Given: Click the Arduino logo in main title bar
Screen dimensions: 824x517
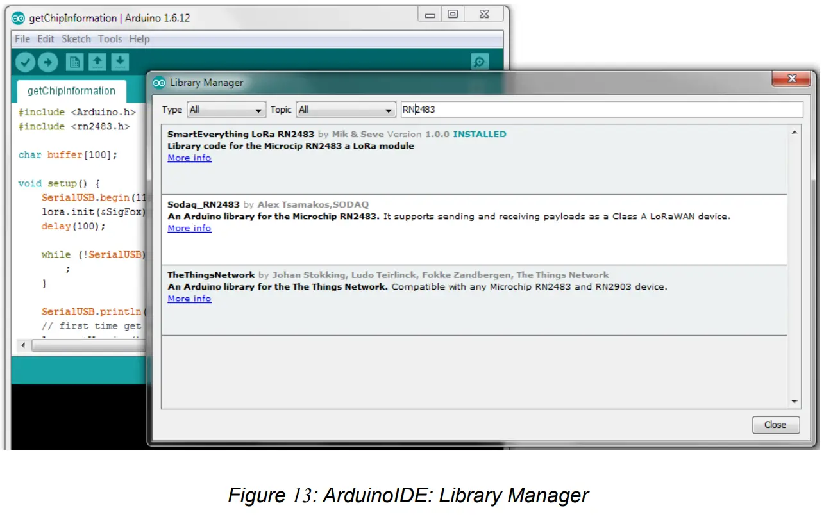Looking at the screenshot, I should pyautogui.click(x=19, y=18).
